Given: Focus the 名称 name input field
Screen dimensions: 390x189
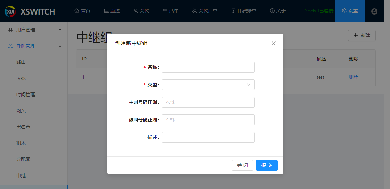Looking at the screenshot, I should tap(208, 67).
